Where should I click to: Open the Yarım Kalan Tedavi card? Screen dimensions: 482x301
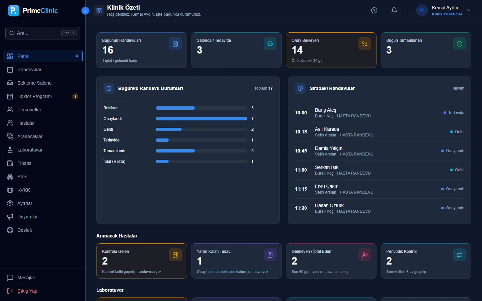coord(236,261)
